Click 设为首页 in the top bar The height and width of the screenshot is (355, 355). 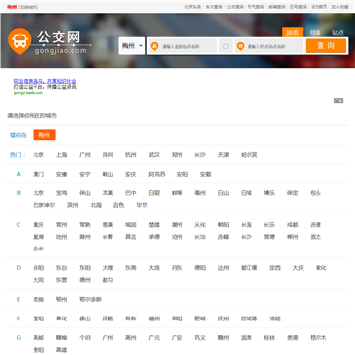[x=319, y=7]
